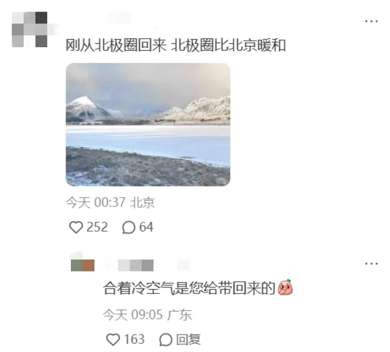This screenshot has height=352, width=390.
Task: Click the 今天 09:05 timestamp
Action: (133, 315)
